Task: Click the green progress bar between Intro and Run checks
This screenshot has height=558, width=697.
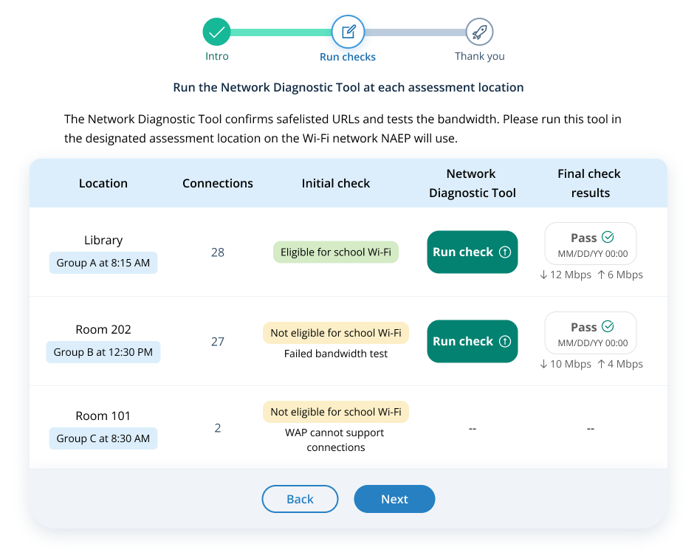Action: tap(281, 32)
